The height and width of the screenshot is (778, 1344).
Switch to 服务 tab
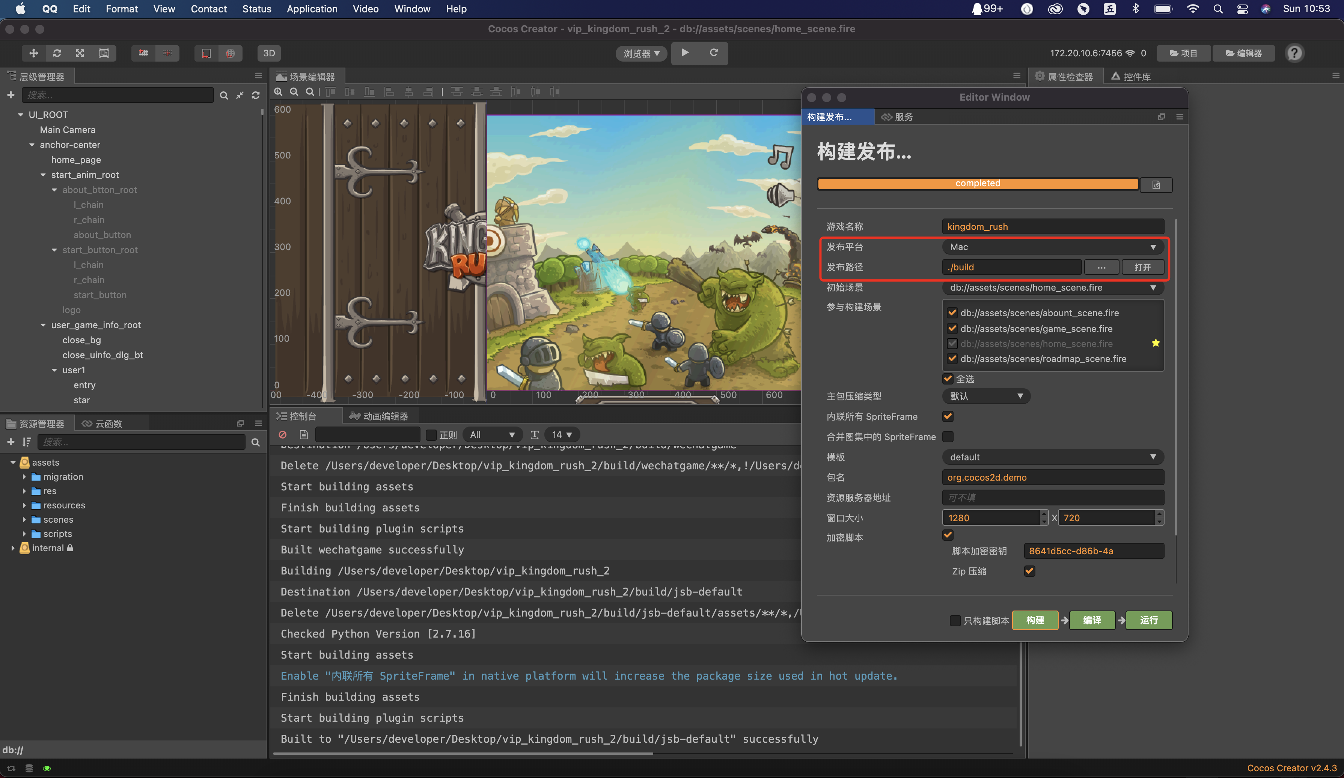[x=904, y=116]
